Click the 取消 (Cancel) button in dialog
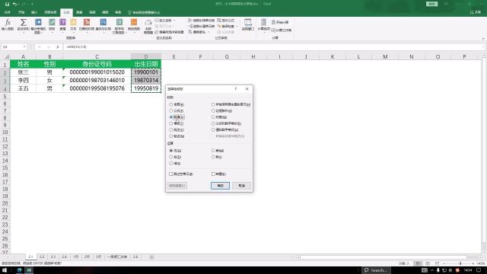 click(x=242, y=186)
